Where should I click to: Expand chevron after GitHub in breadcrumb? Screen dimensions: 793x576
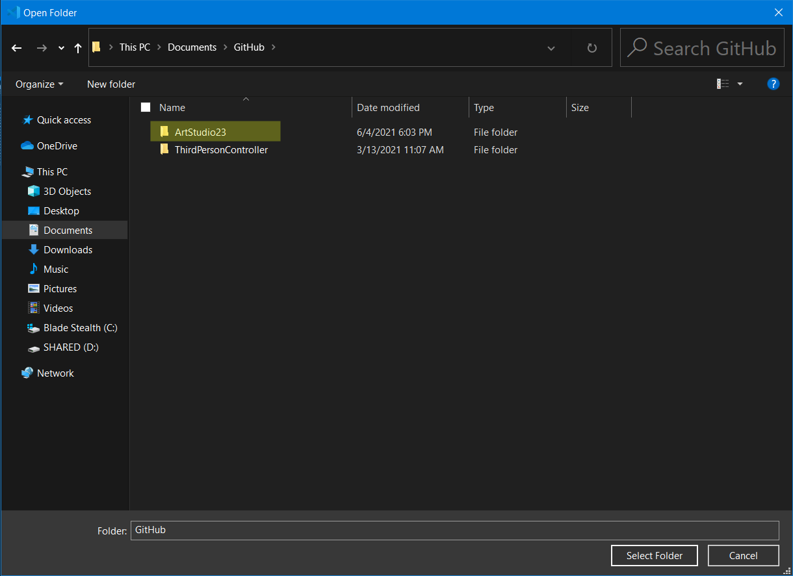pos(273,47)
